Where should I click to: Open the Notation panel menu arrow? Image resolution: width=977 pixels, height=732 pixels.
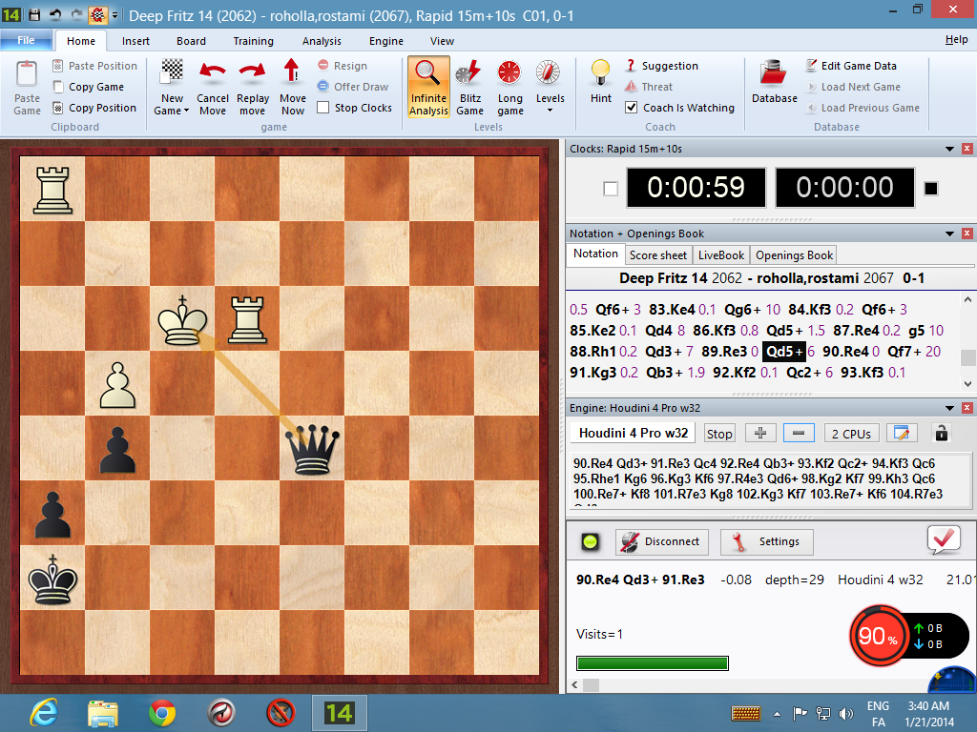click(949, 234)
